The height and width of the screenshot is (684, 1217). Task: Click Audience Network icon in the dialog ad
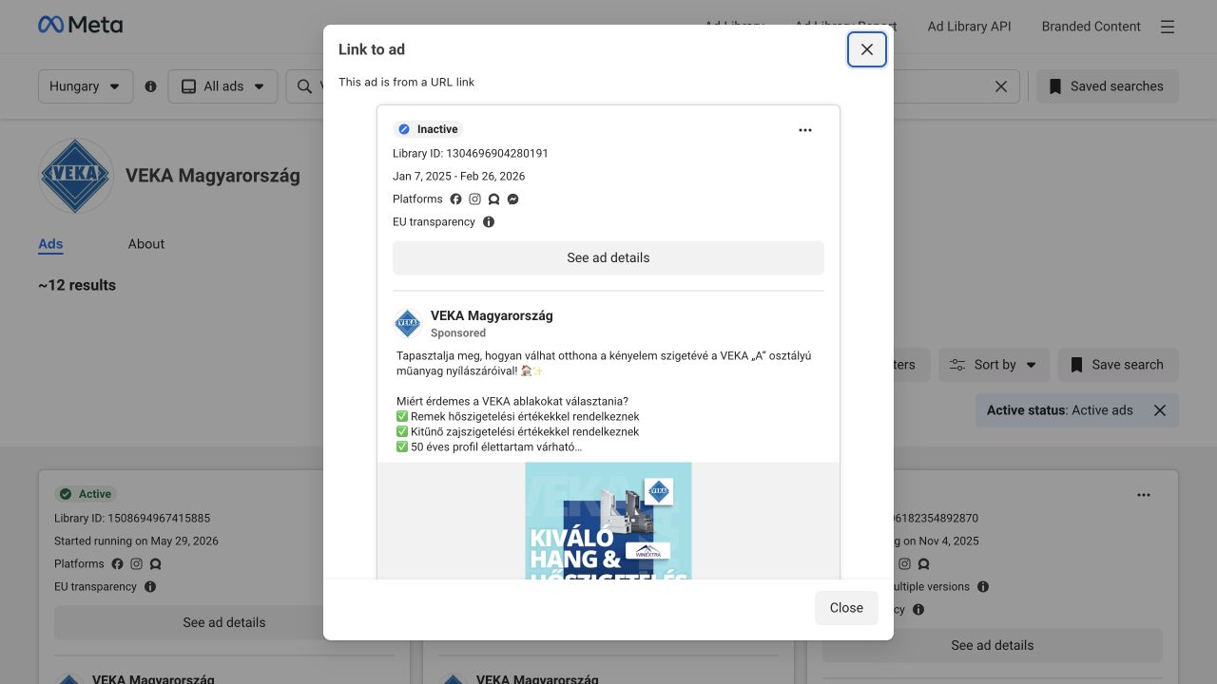[x=493, y=199]
